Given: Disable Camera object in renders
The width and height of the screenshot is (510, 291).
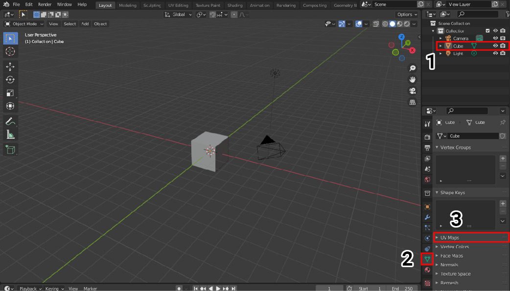Looking at the screenshot, I should [503, 38].
